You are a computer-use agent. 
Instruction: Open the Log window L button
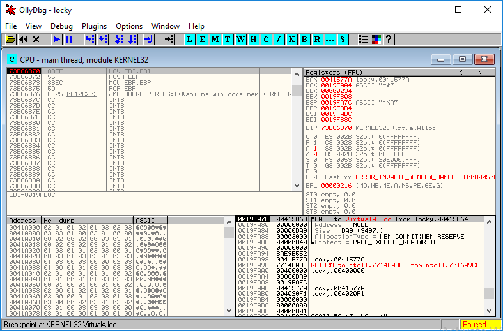190,40
